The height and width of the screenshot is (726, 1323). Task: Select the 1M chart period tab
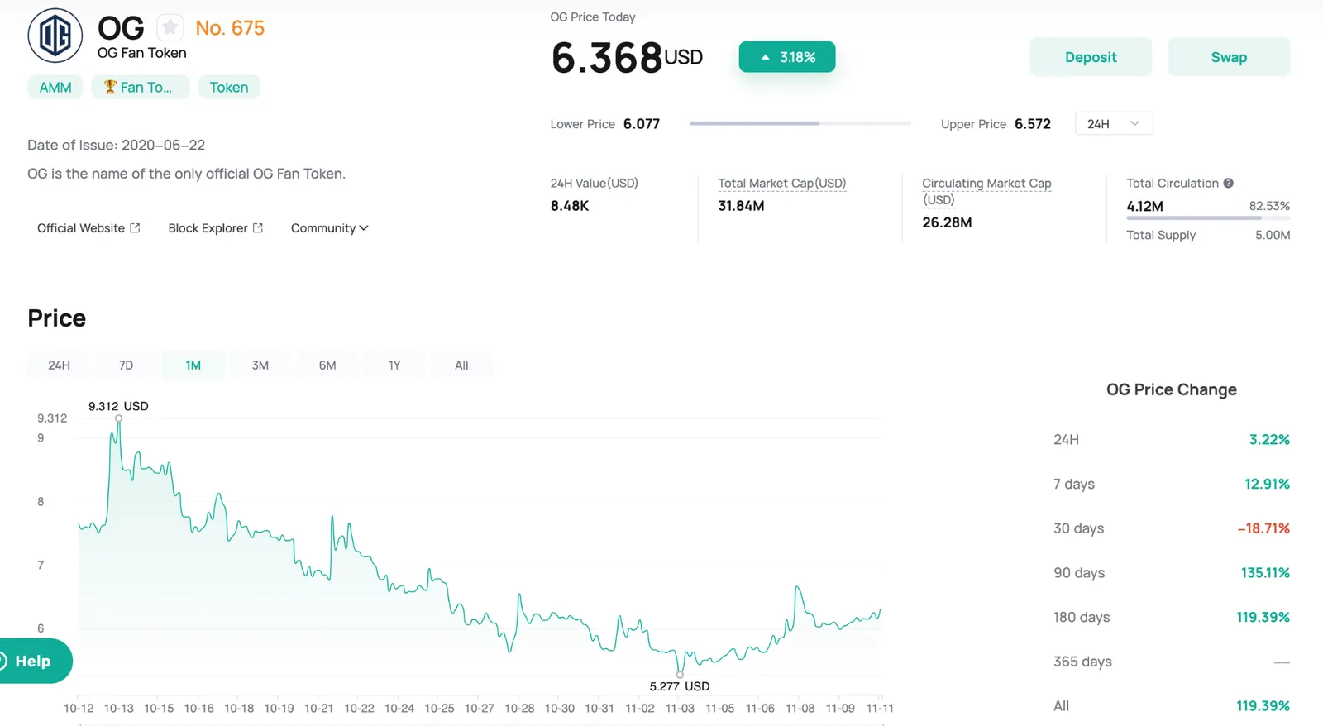(193, 365)
